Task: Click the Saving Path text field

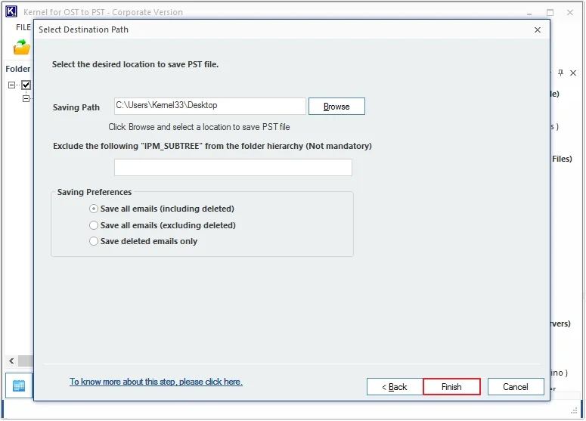Action: pyautogui.click(x=210, y=106)
